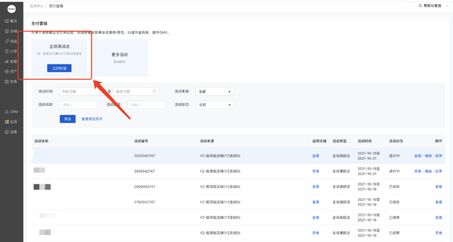Click 结束 for activity 2820042747
This screenshot has height=242, width=453.
439,156
